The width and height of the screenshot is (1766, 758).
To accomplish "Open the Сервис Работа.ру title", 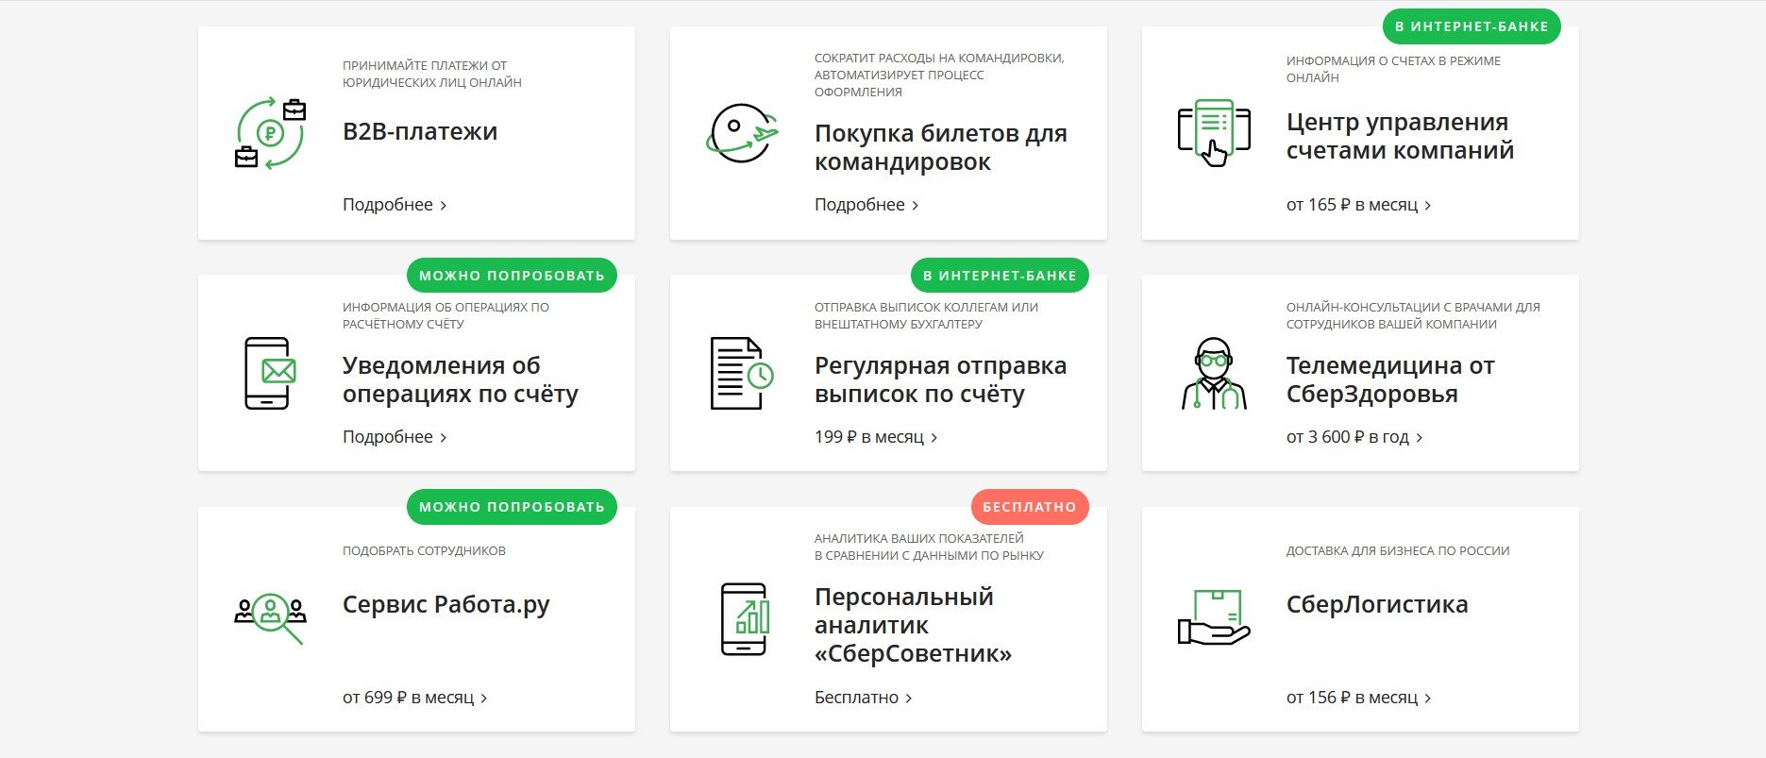I will point(446,604).
